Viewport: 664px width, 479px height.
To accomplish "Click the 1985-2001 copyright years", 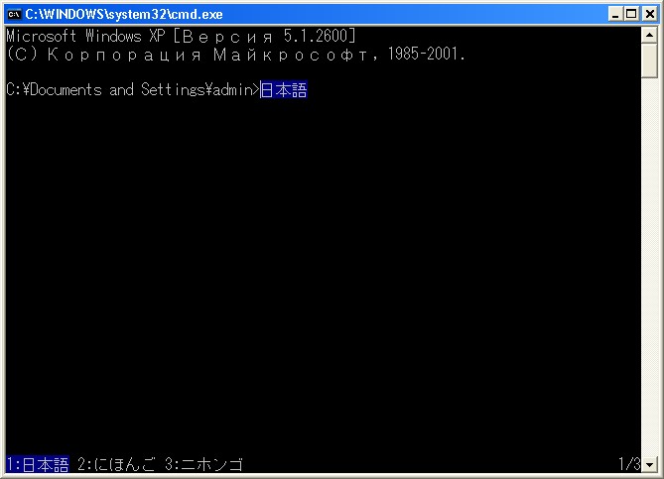I will [422, 55].
